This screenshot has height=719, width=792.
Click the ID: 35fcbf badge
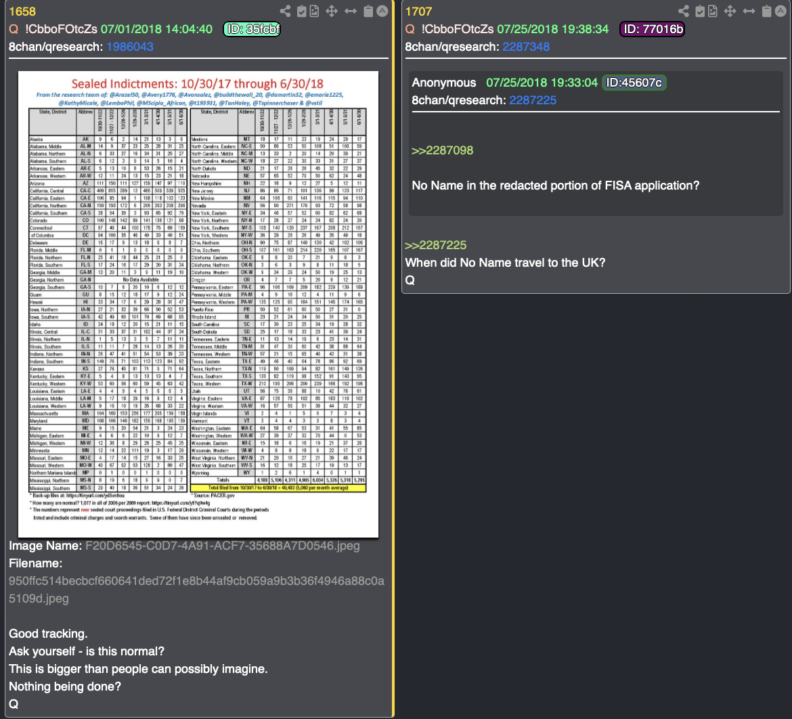252,29
